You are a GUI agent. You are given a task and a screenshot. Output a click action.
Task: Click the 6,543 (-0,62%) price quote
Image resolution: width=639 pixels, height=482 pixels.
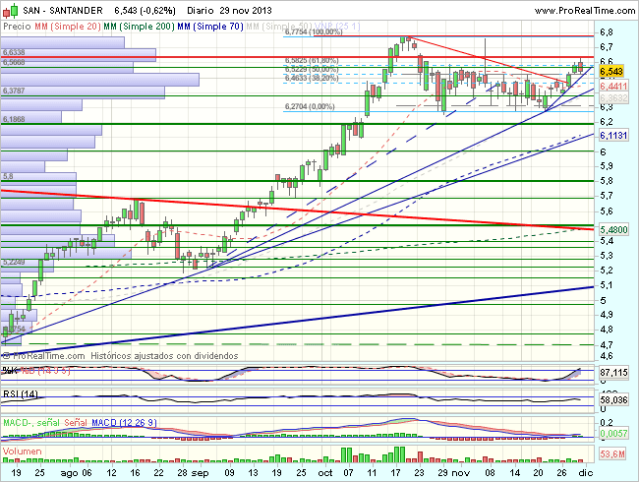coord(145,10)
